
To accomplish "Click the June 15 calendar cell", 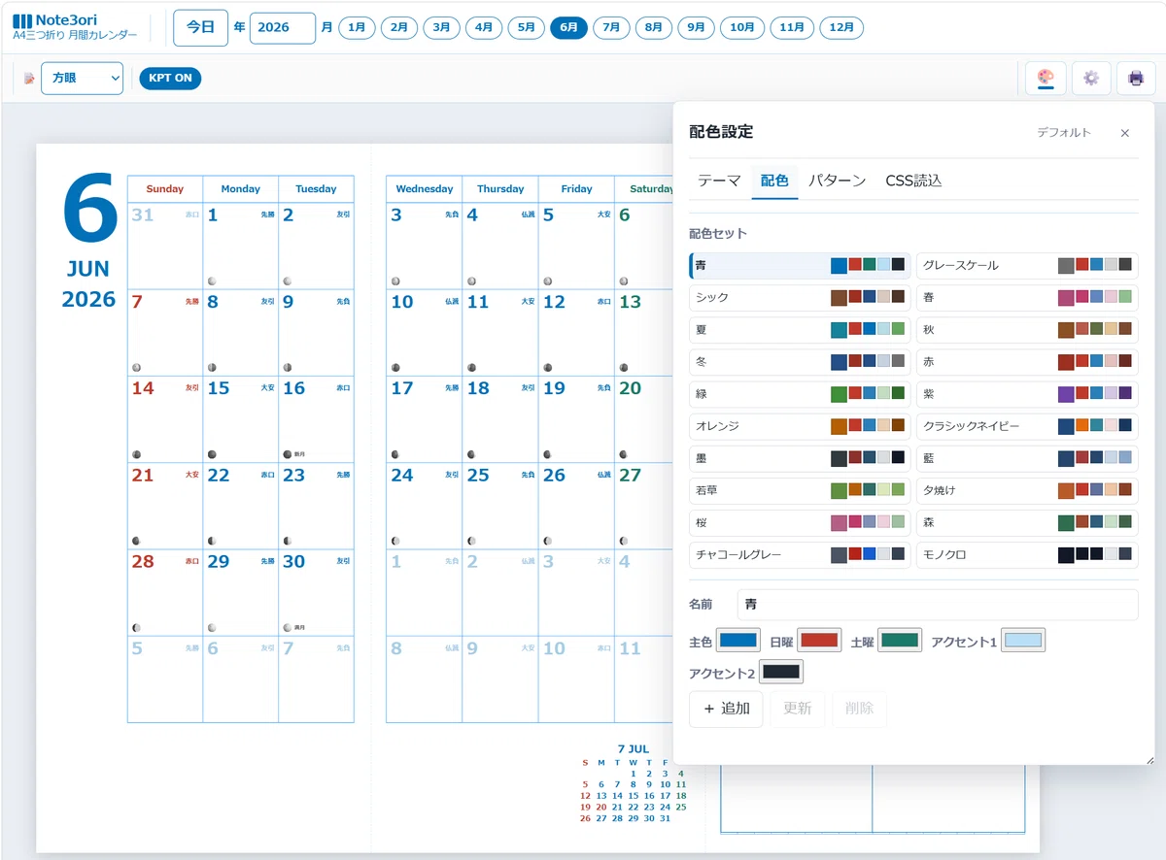I will pos(240,419).
